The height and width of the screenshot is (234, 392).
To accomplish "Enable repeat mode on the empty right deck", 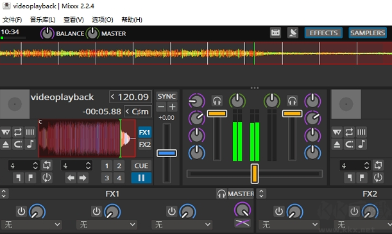I will 349,132.
